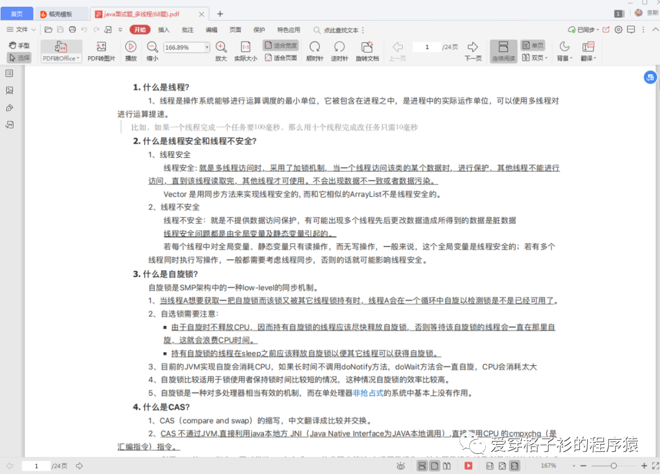This screenshot has height=474, width=660.
Task: Zoom out using 缩小
Action: pyautogui.click(x=152, y=51)
